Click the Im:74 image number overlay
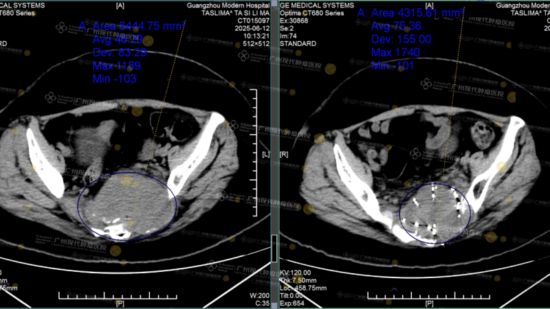The image size is (550, 309). [x=289, y=36]
